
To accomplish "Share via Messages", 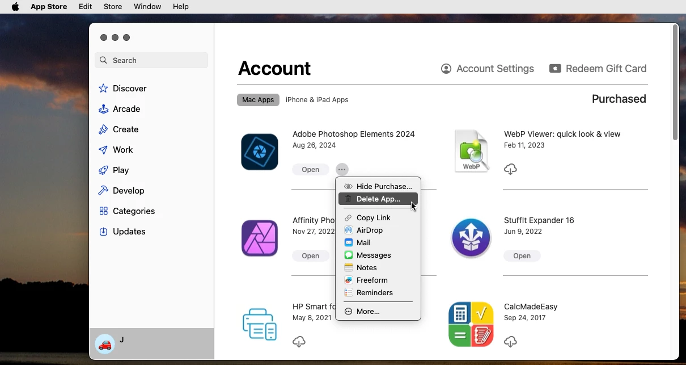I will coord(378,255).
